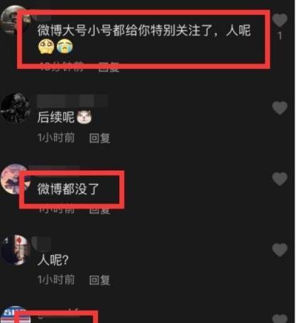
Task: Like the 人呢? comment
Action: pyautogui.click(x=280, y=250)
